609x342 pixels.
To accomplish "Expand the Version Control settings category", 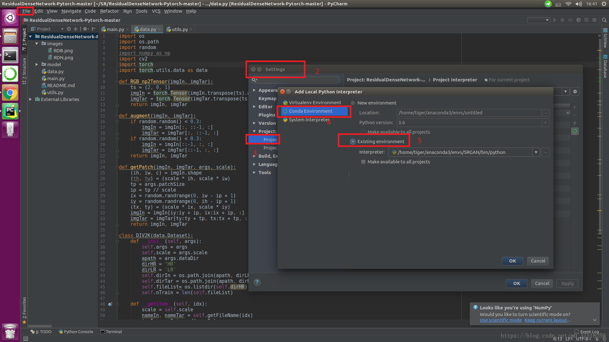I will click(x=254, y=123).
